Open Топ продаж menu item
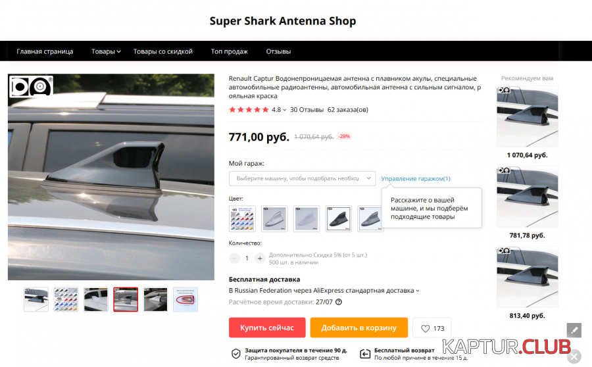 [x=229, y=51]
